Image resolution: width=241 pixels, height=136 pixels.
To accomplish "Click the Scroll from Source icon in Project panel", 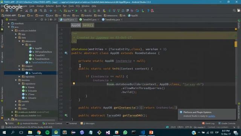I will pyautogui.click(x=42, y=20).
